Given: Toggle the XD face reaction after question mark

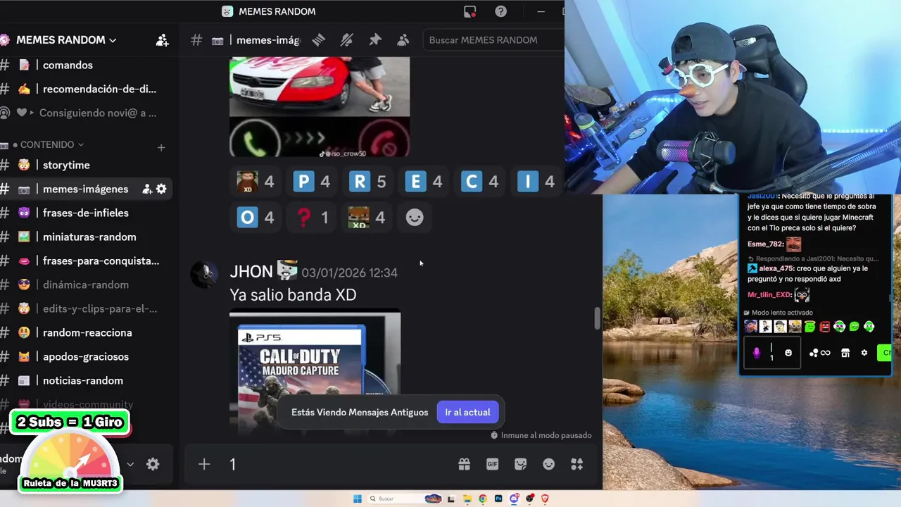Looking at the screenshot, I should 367,218.
